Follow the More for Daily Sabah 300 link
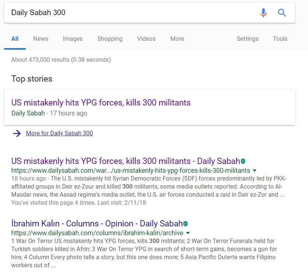Viewport: 308px width, 279px height. pos(59,133)
